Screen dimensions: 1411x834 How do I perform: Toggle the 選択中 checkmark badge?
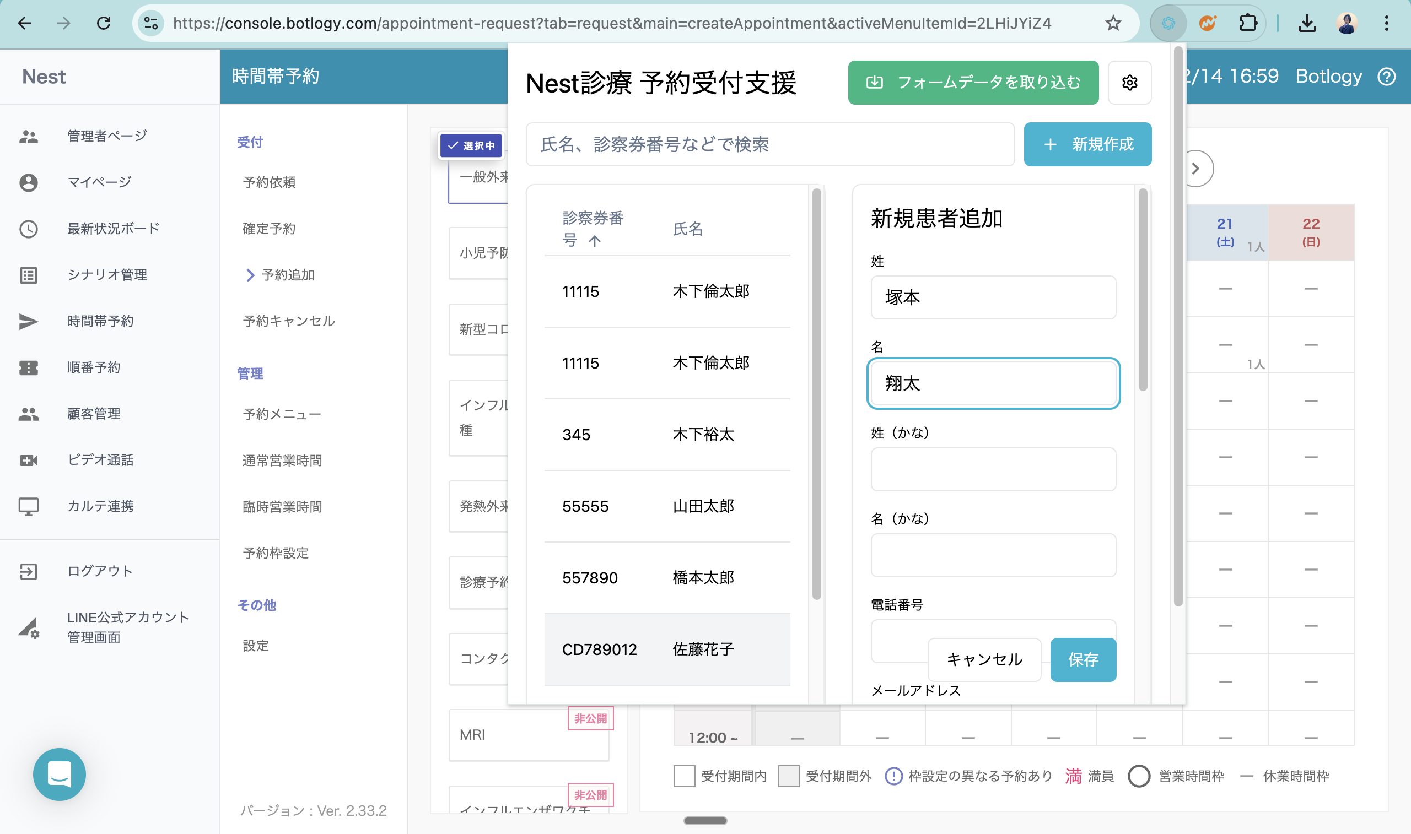[471, 145]
